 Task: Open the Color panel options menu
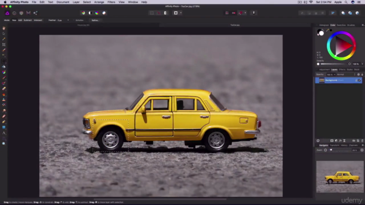click(x=363, y=25)
